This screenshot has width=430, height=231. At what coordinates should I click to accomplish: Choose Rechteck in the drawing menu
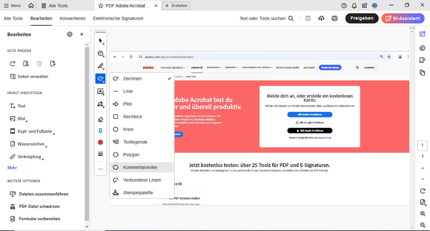pos(142,117)
